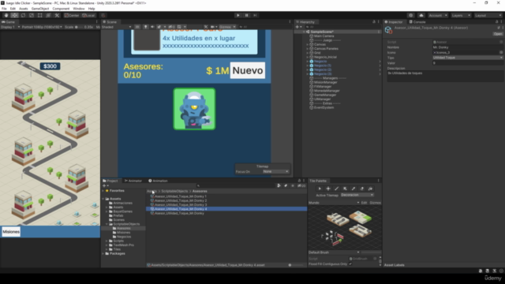The height and width of the screenshot is (284, 505).
Task: Toggle Fixed Fill Contiguous Only checkbox
Action: [x=350, y=264]
